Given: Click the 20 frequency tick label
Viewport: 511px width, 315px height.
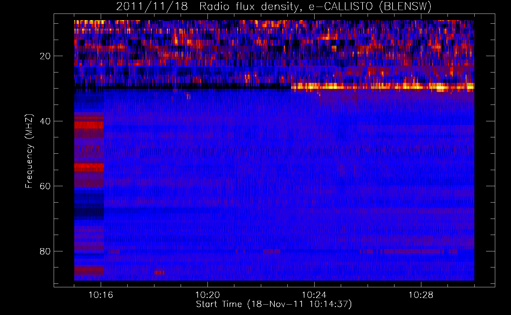Looking at the screenshot, I should 45,56.
